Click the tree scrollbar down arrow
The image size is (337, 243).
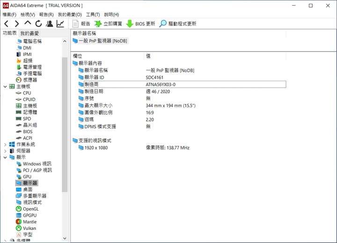point(65,238)
